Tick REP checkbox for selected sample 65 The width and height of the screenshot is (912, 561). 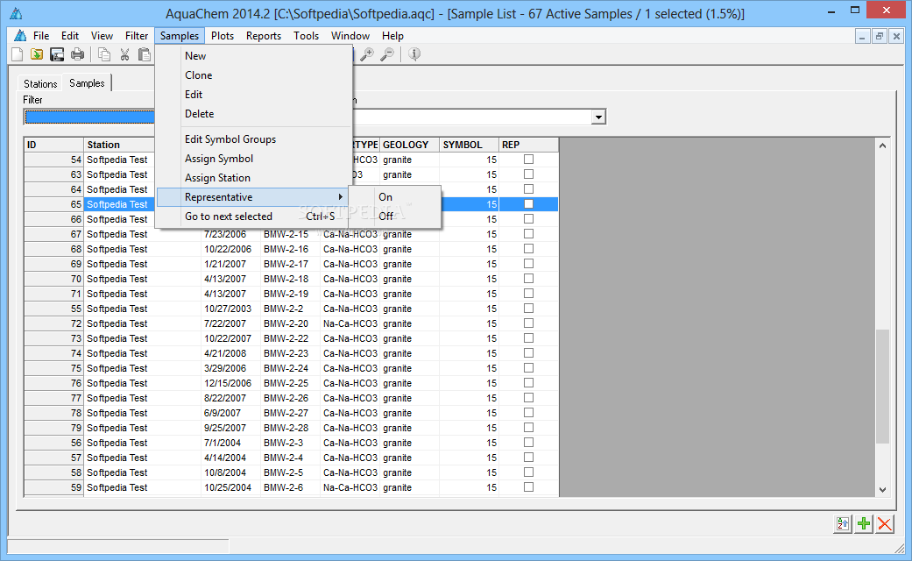click(528, 203)
